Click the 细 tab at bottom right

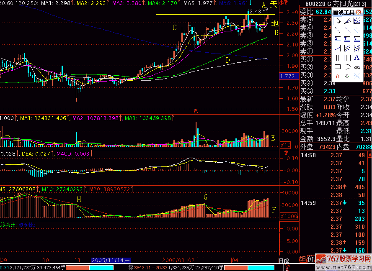[302, 259]
